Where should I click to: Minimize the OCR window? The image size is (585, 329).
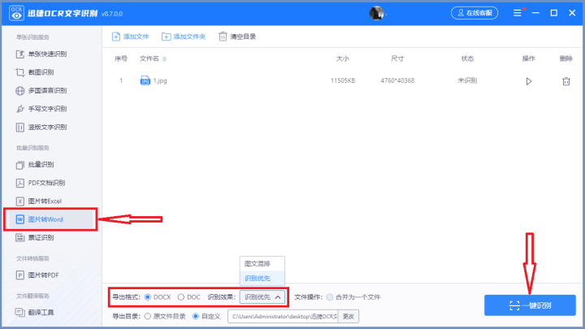pos(535,13)
